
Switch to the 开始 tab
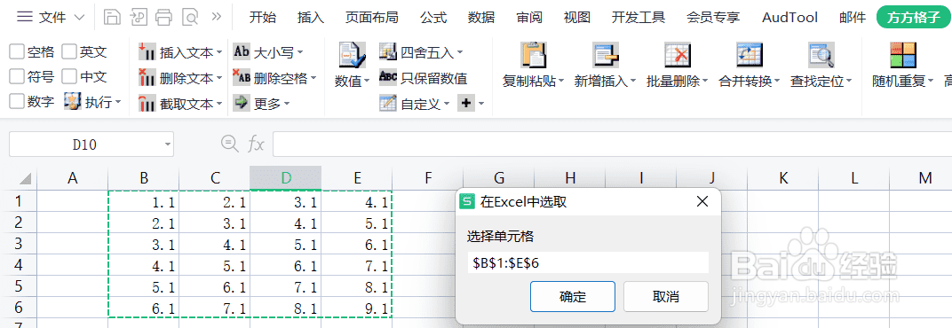click(x=263, y=18)
